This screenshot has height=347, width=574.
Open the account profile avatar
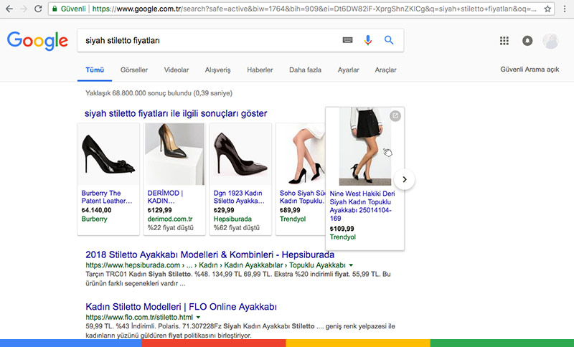tap(550, 41)
